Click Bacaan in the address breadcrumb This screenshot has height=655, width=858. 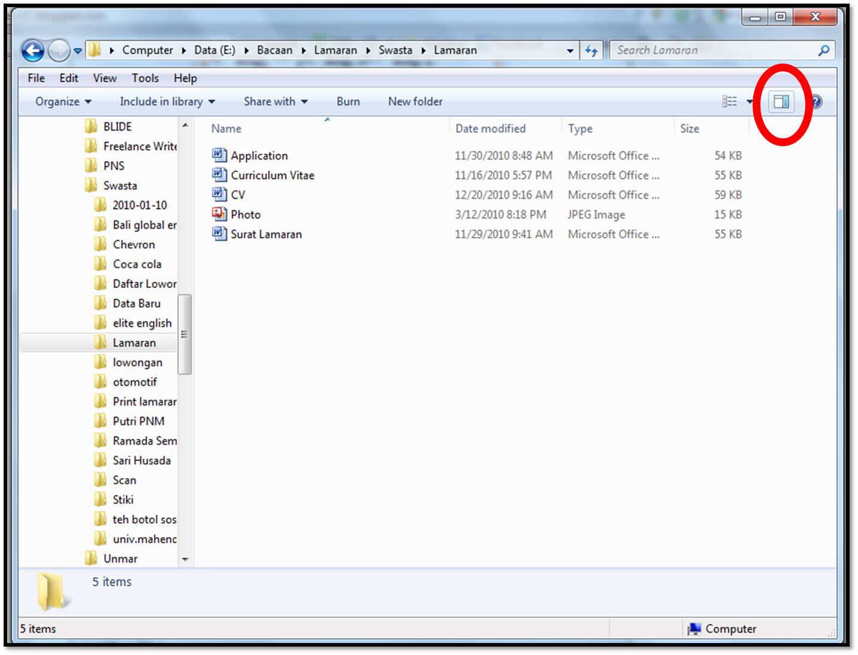click(x=275, y=50)
